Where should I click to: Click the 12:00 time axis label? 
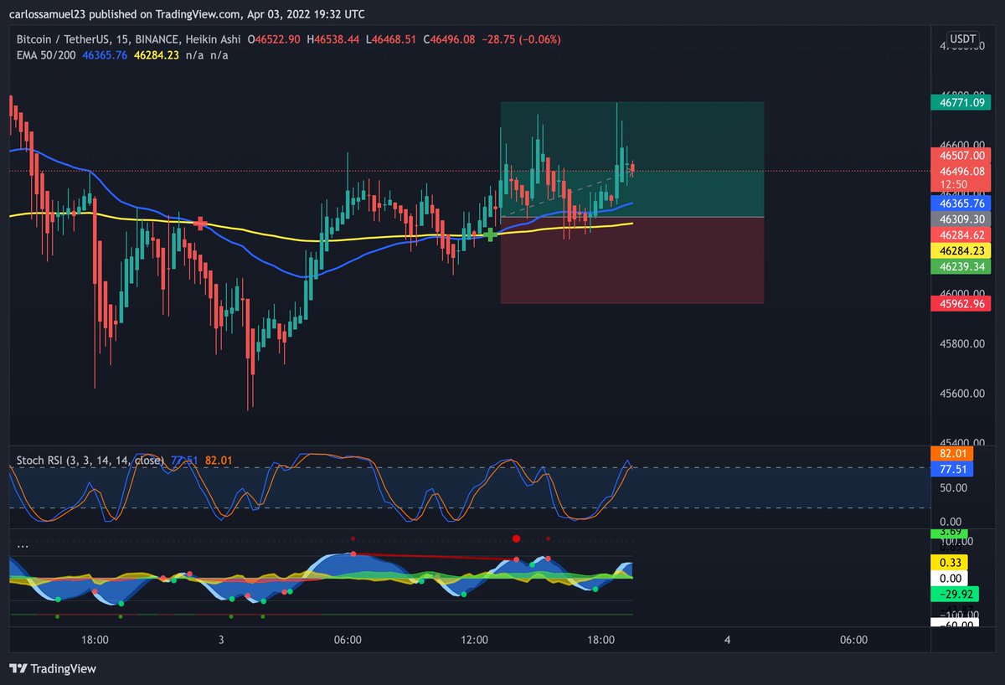(x=474, y=641)
